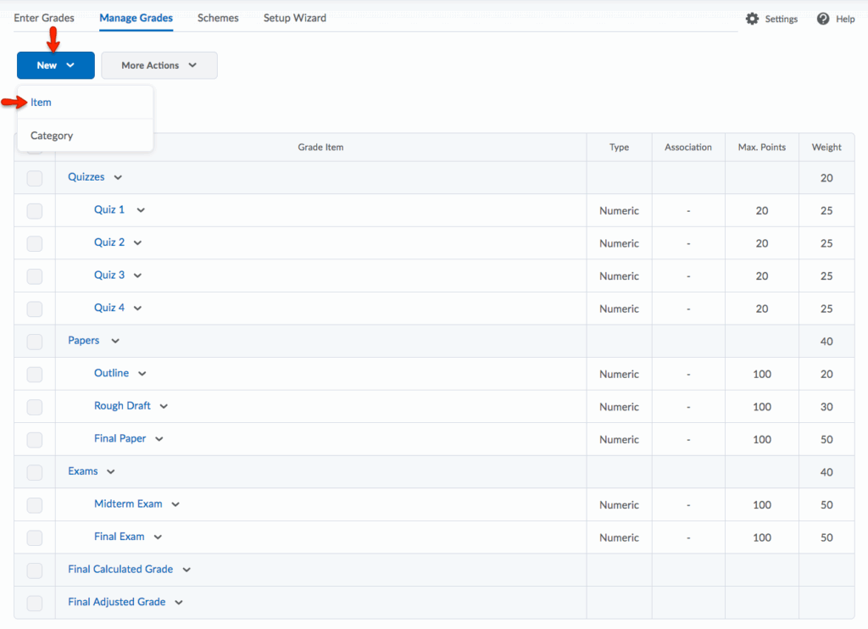Choose Category from the New menu
Viewport: 868px width, 629px height.
point(52,136)
